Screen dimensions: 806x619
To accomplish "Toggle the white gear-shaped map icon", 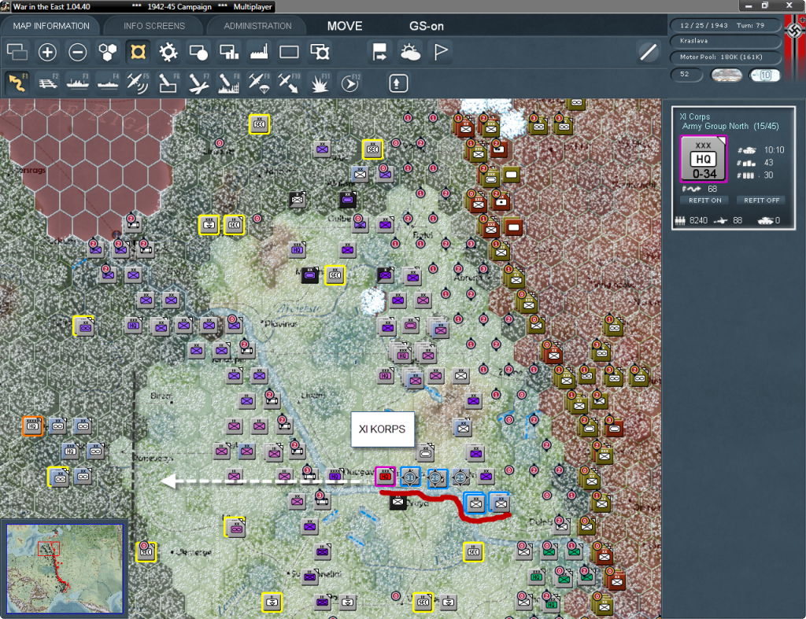I will coord(168,52).
